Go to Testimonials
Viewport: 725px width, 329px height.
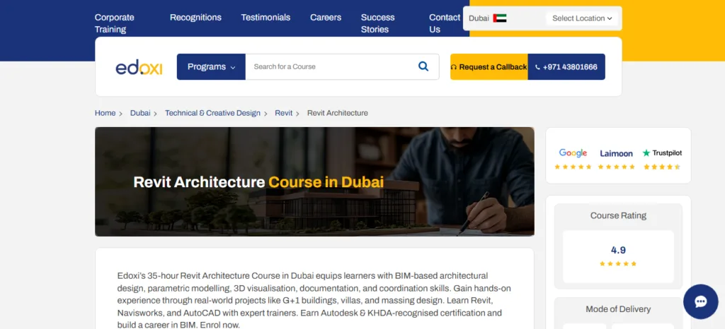266,18
